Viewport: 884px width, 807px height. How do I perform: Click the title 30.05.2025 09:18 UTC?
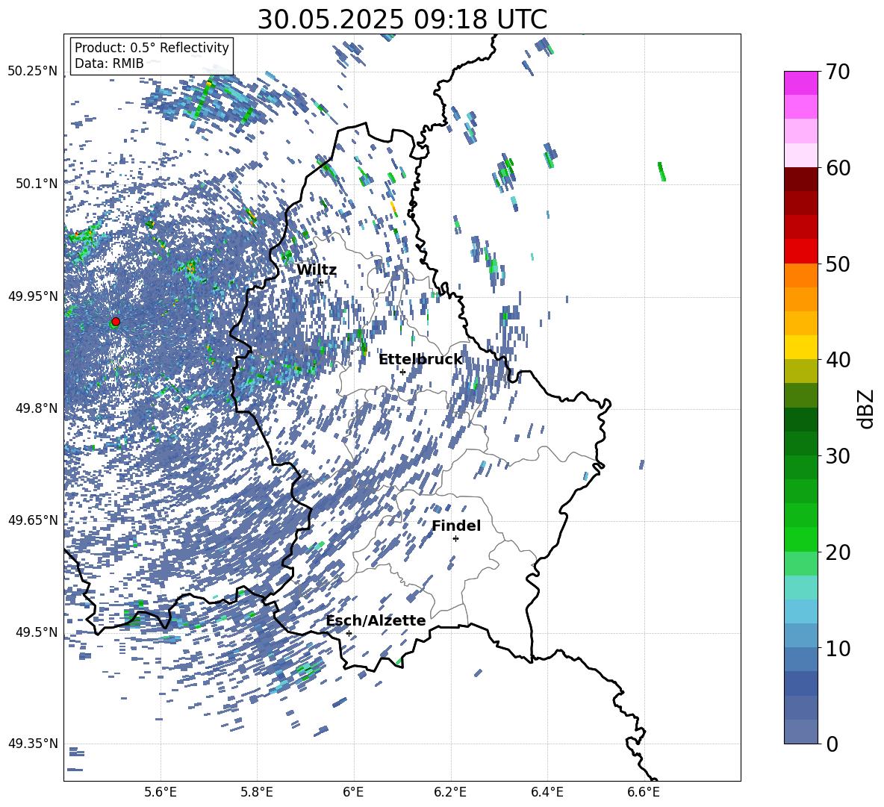click(x=402, y=19)
